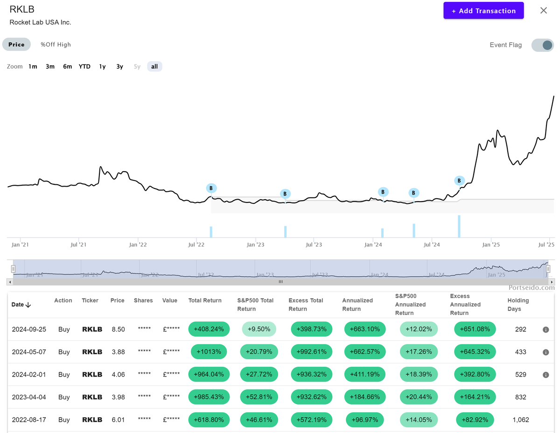Click the Value column header
Viewport: 560px width, 433px height.
(170, 300)
